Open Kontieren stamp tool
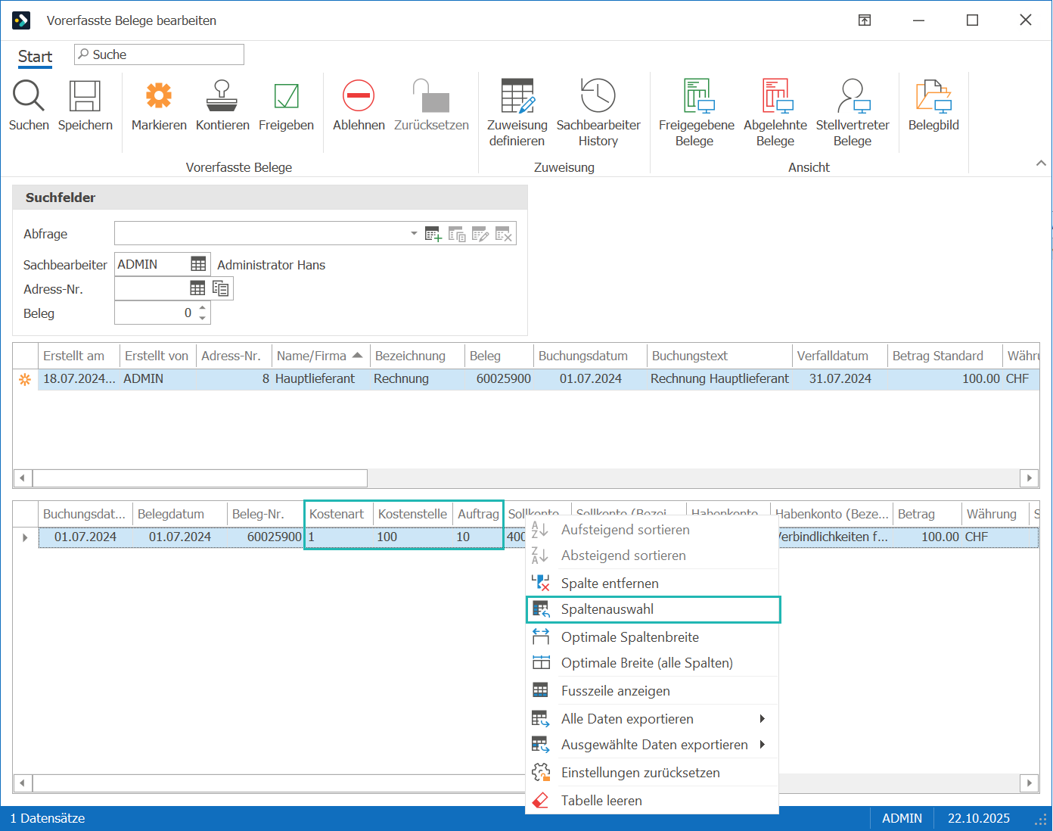This screenshot has height=831, width=1053. point(222,96)
